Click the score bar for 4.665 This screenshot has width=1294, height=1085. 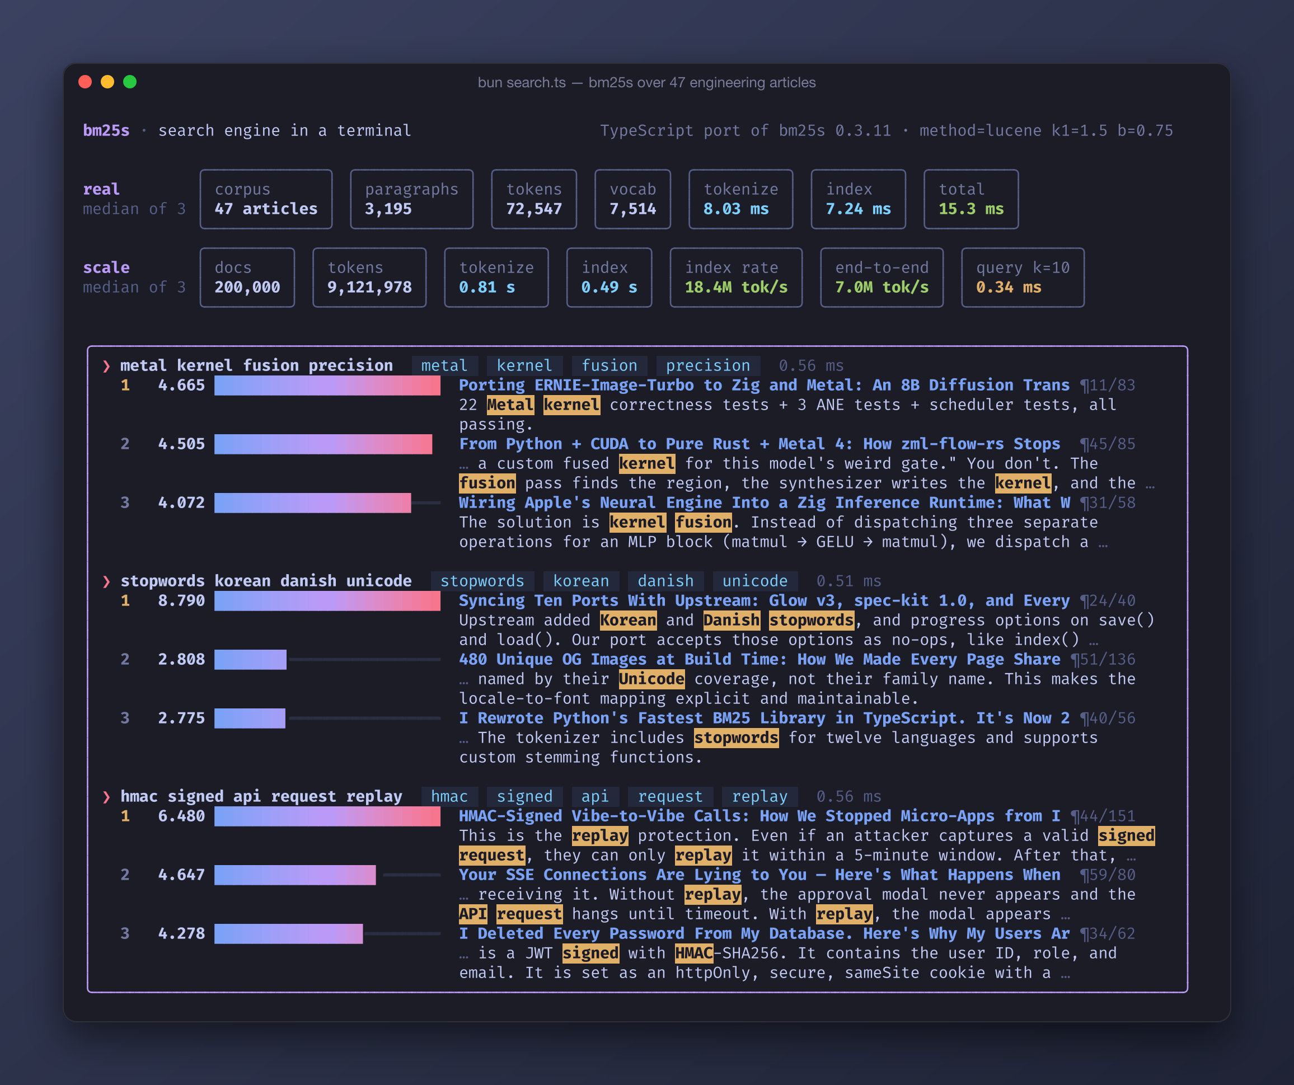(x=327, y=386)
